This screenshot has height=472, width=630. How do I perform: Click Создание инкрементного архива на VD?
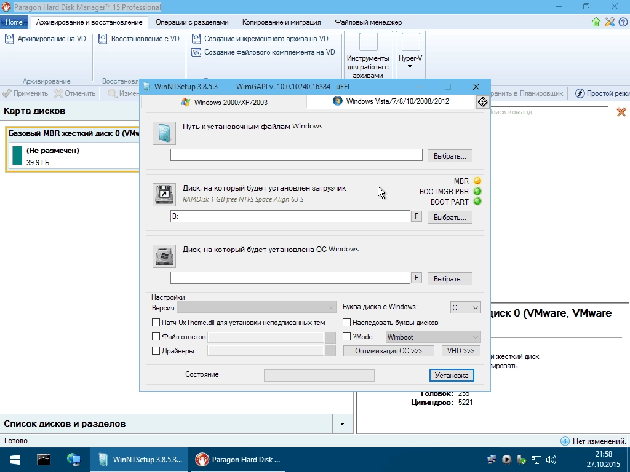[x=260, y=39]
